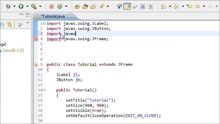220x124 pixels.
Task: Click the Back navigation arrow icon
Action: pyautogui.click(x=198, y=6)
